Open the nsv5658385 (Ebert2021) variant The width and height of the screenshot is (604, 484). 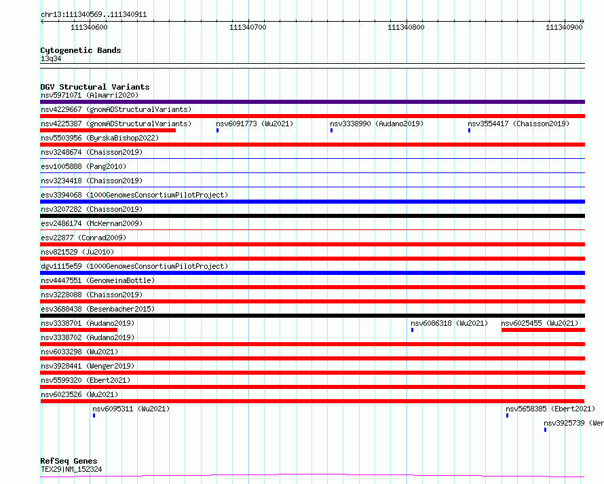point(550,409)
